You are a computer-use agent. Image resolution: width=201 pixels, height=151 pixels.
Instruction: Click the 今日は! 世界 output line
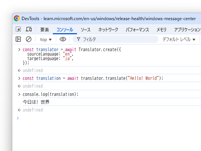[36, 102]
